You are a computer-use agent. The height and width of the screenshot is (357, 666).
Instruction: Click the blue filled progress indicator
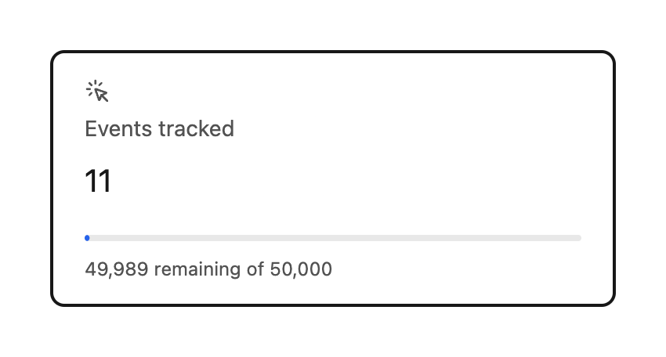[x=87, y=238]
